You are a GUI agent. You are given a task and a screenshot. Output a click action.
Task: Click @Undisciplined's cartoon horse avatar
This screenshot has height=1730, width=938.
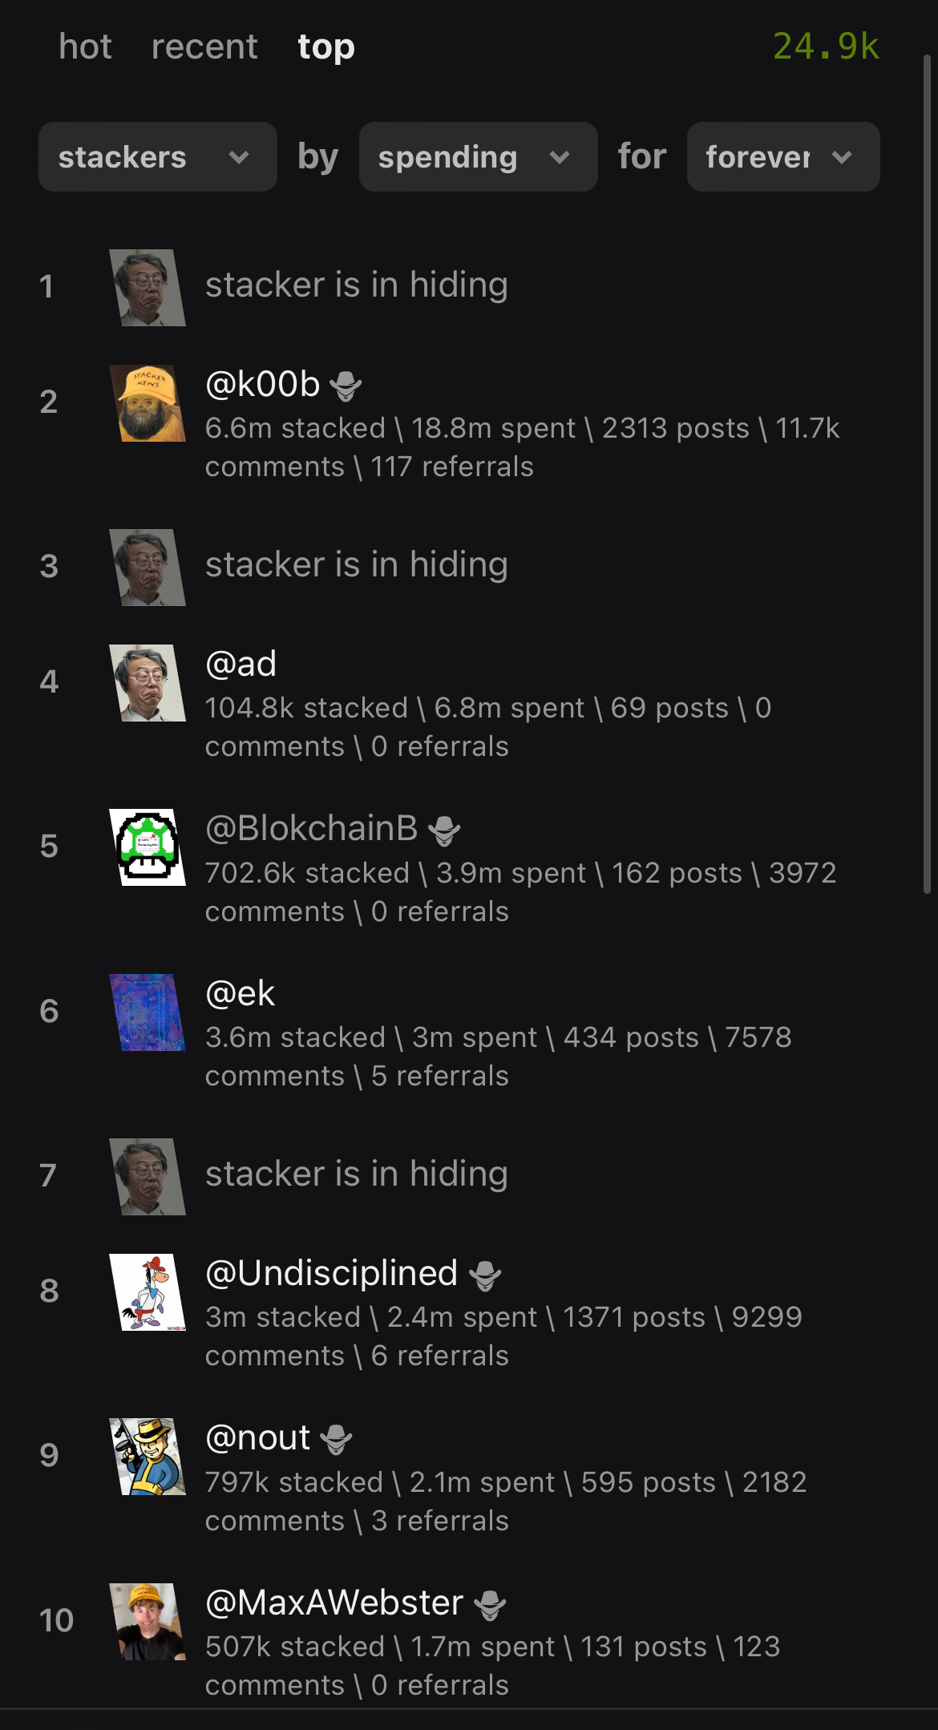(148, 1292)
